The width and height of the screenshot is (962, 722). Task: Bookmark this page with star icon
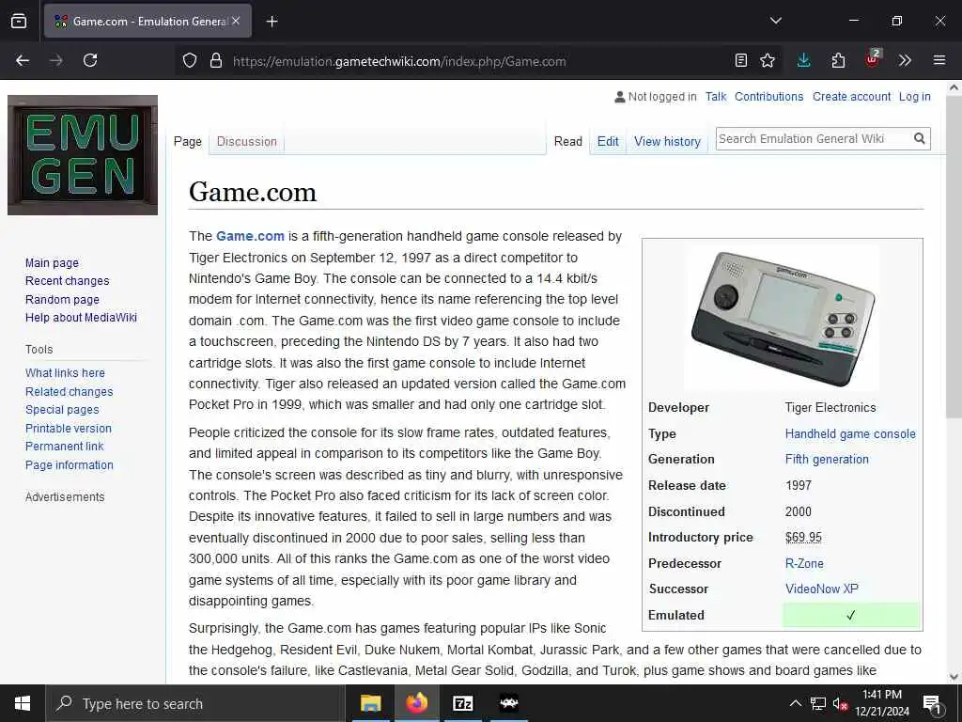click(767, 60)
